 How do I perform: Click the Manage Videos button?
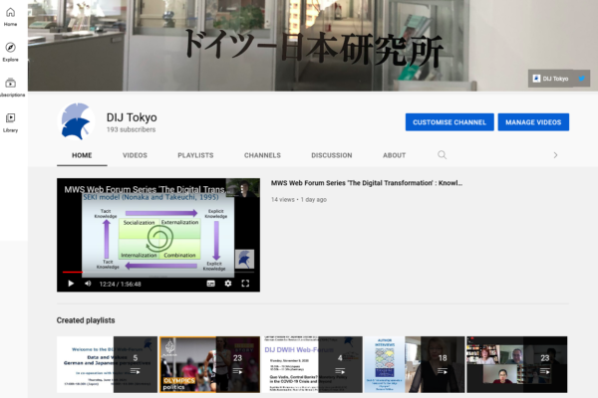tap(533, 122)
